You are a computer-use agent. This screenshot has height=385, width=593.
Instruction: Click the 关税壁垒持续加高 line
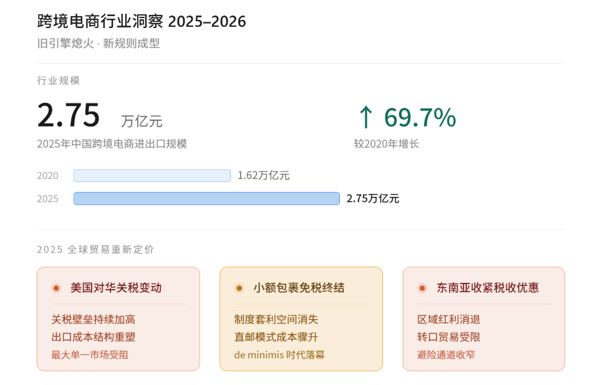point(94,320)
